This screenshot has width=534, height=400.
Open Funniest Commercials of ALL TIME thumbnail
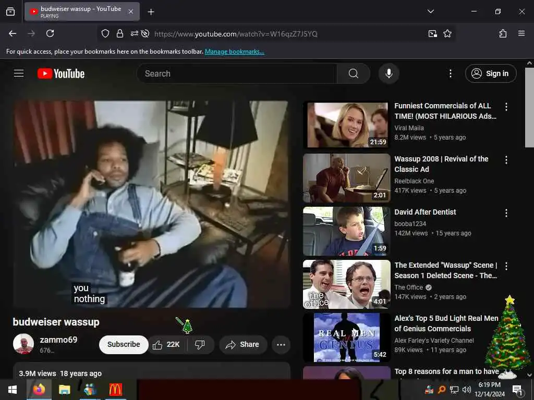(x=347, y=125)
